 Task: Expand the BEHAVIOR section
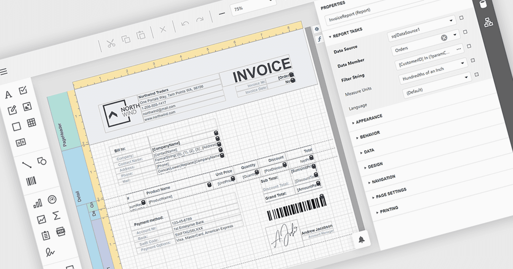(369, 135)
